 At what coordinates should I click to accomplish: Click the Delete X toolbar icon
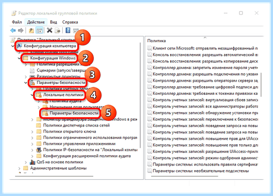50,30
